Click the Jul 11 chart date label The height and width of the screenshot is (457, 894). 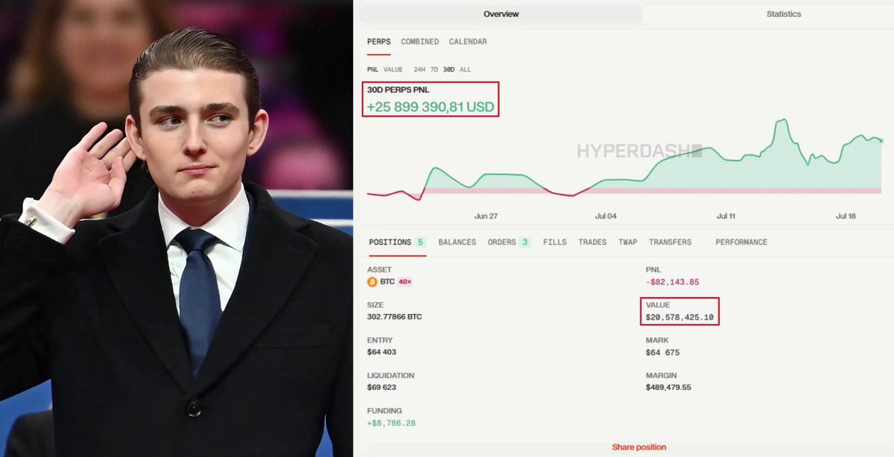726,216
